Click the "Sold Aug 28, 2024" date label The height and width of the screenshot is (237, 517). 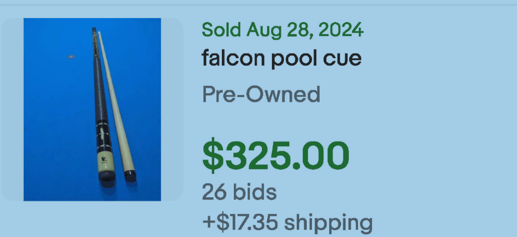pyautogui.click(x=283, y=30)
